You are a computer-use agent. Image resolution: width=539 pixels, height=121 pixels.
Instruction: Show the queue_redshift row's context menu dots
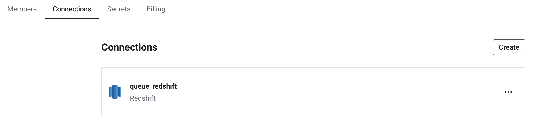[x=508, y=92]
